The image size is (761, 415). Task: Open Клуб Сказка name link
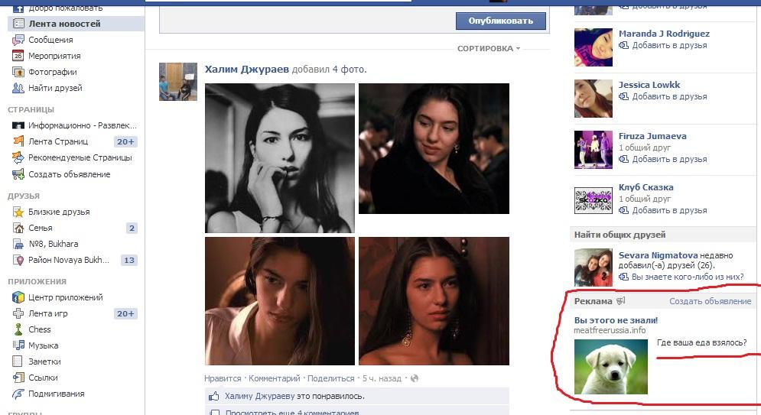[646, 187]
